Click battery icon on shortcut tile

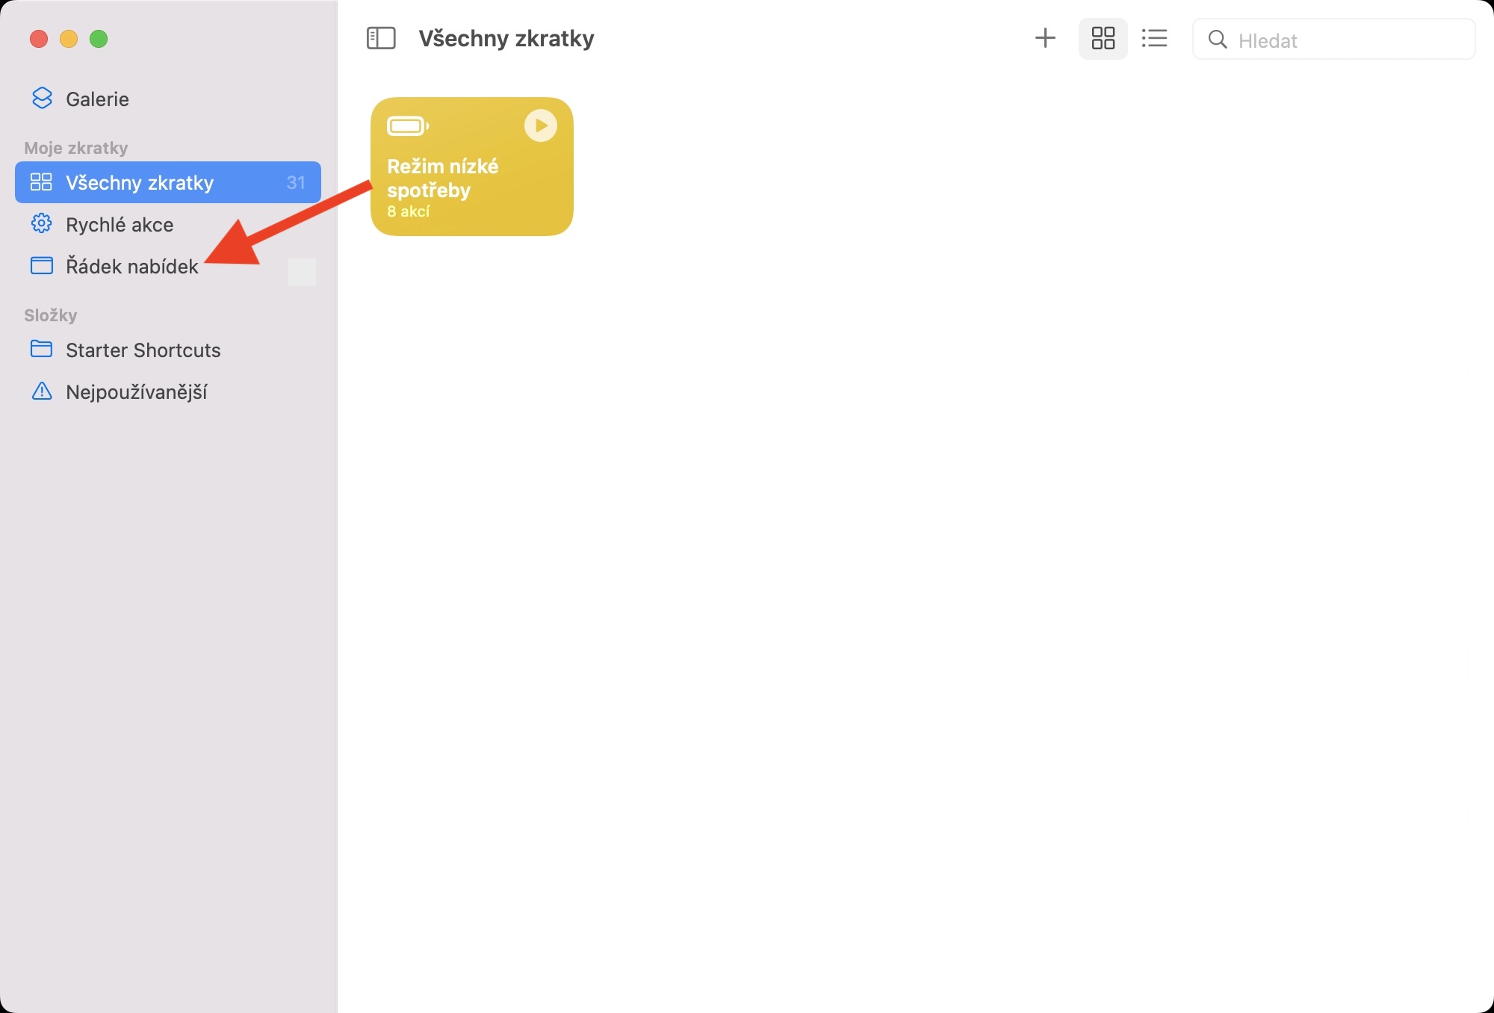(407, 126)
